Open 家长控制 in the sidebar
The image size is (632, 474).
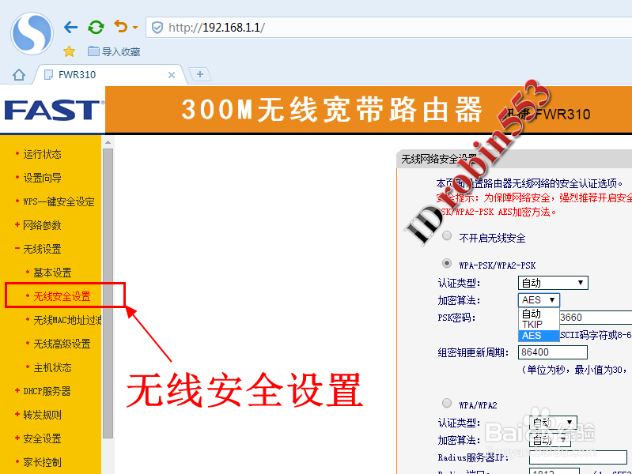(43, 462)
